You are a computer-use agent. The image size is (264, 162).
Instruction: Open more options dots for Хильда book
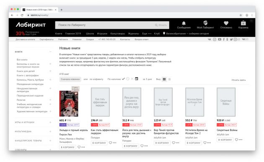(83, 147)
